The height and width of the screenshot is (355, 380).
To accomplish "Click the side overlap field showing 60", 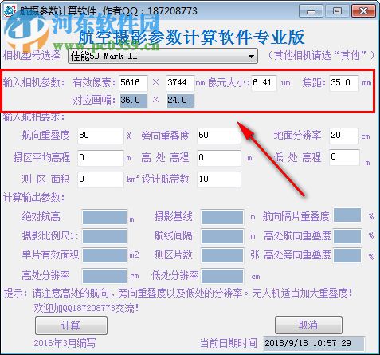I will tap(219, 136).
